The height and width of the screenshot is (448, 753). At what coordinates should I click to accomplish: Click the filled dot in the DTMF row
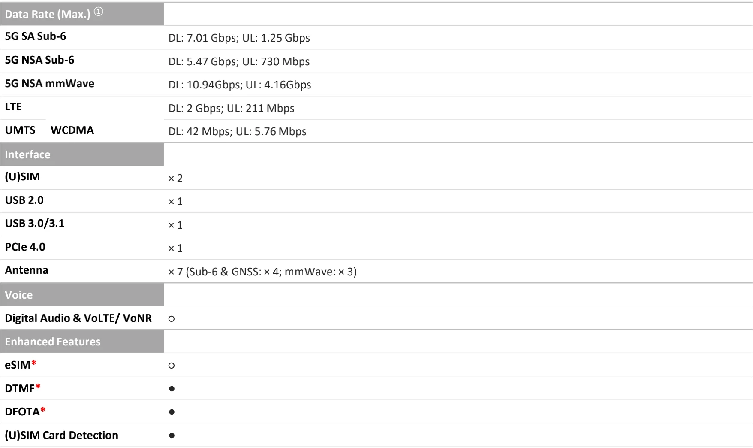click(172, 389)
